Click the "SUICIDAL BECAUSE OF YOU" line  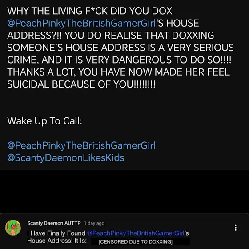coord(81,84)
